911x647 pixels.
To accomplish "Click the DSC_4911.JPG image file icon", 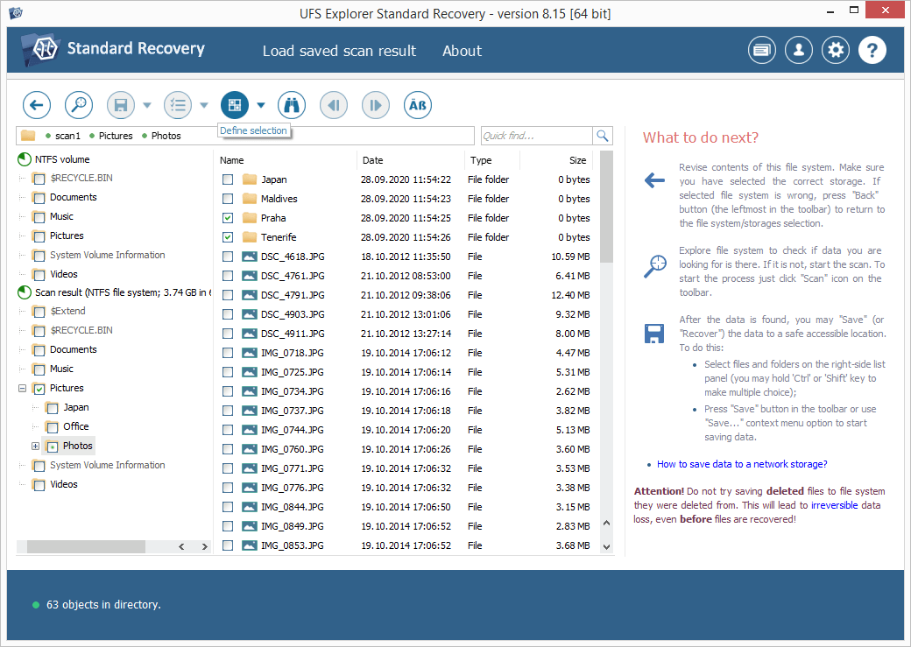I will tap(250, 334).
